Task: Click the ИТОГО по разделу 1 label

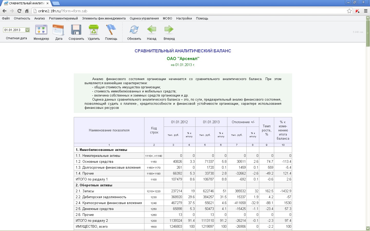Action: [92, 179]
